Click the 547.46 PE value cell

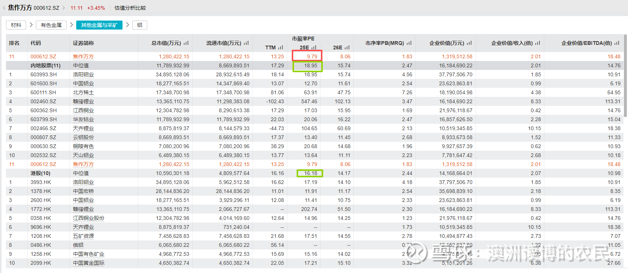[x=309, y=101]
